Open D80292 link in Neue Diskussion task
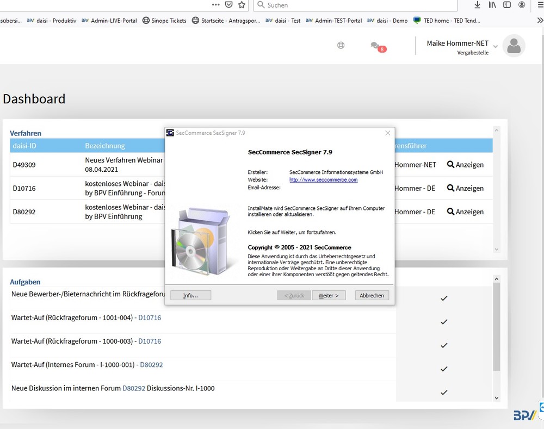Screen dimensions: 544x429 134,388
